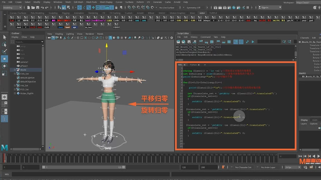
Task: Click the 'S all' shelf button
Action: [x=12, y=18]
